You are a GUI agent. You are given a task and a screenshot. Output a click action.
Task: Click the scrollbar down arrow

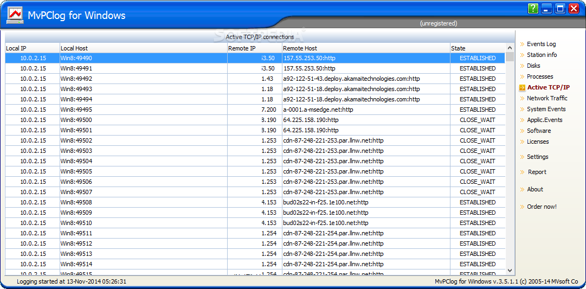click(x=510, y=270)
